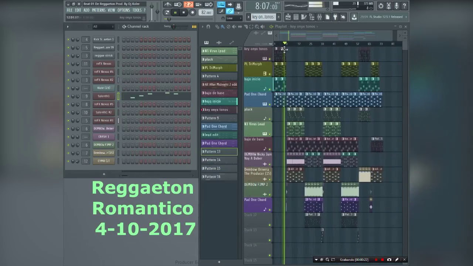Toggle the multilink to controllers icon
The width and height of the screenshot is (473, 266).
[229, 11]
